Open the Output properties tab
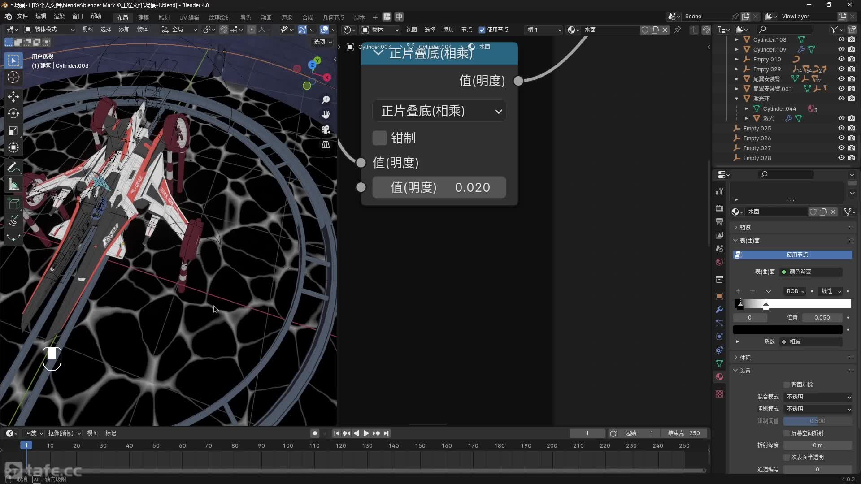The height and width of the screenshot is (484, 861). (x=719, y=222)
